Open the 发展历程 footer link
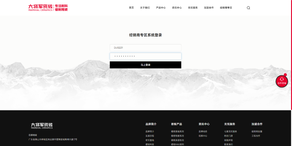The width and height of the screenshot is (292, 146). pos(150,136)
